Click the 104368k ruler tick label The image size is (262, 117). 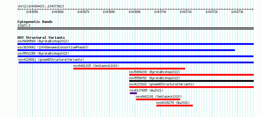coord(109,12)
